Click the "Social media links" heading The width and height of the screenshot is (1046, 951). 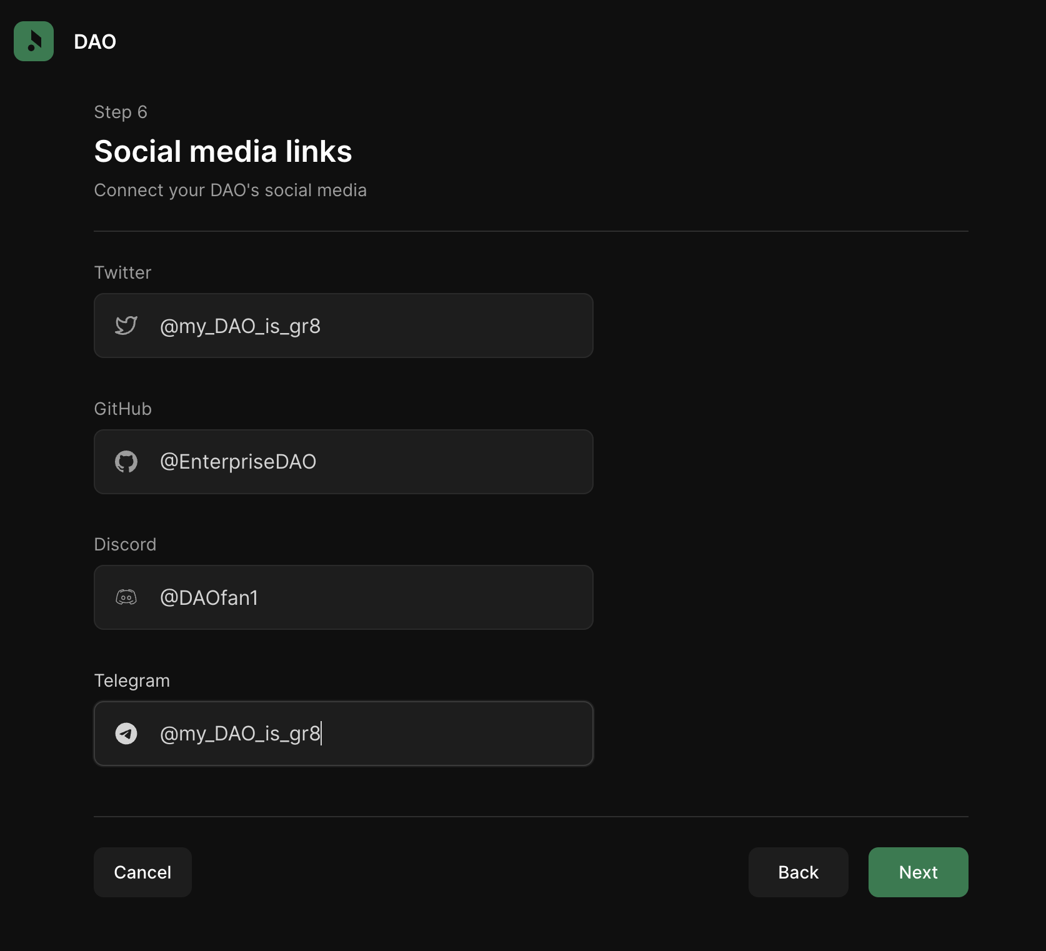[223, 151]
